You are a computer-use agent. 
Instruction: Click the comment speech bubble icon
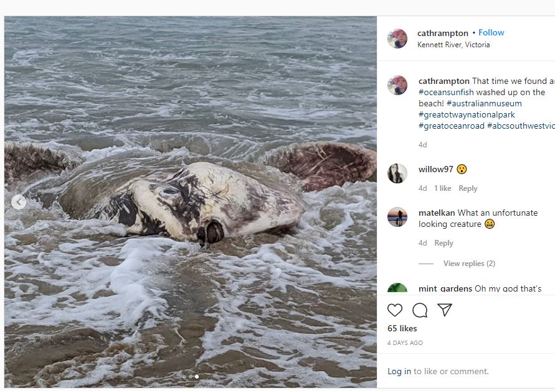(420, 310)
